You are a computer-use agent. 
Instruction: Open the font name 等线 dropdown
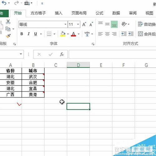(66, 24)
